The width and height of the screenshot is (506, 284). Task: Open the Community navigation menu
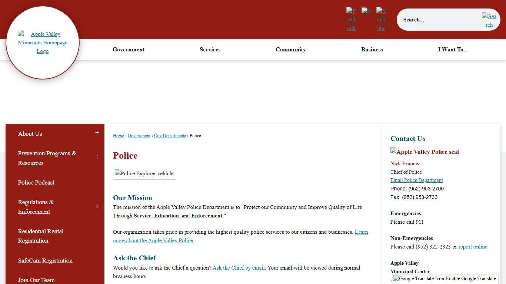[x=291, y=50]
